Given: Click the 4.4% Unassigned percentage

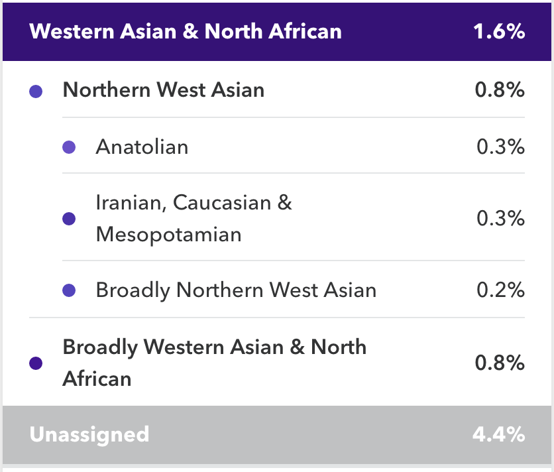Looking at the screenshot, I should (499, 435).
